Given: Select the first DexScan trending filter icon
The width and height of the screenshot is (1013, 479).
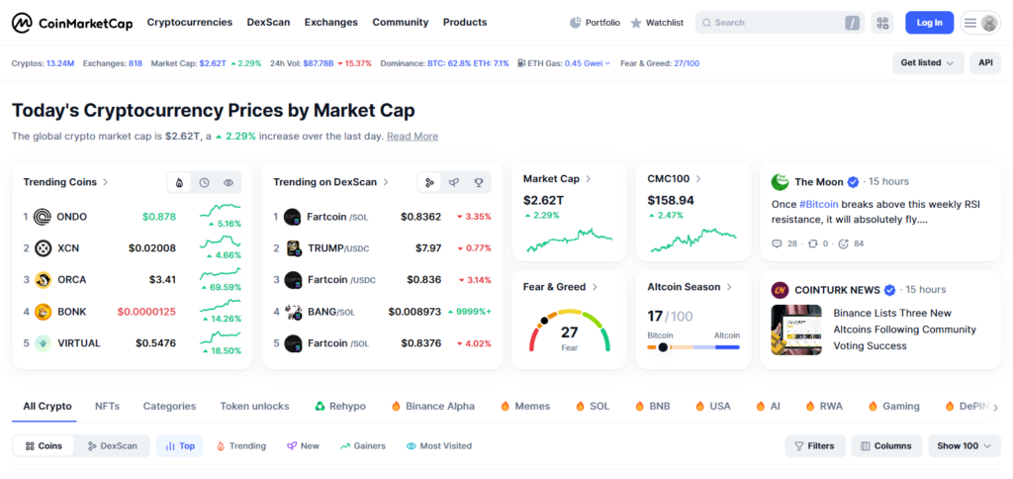Looking at the screenshot, I should [x=429, y=183].
